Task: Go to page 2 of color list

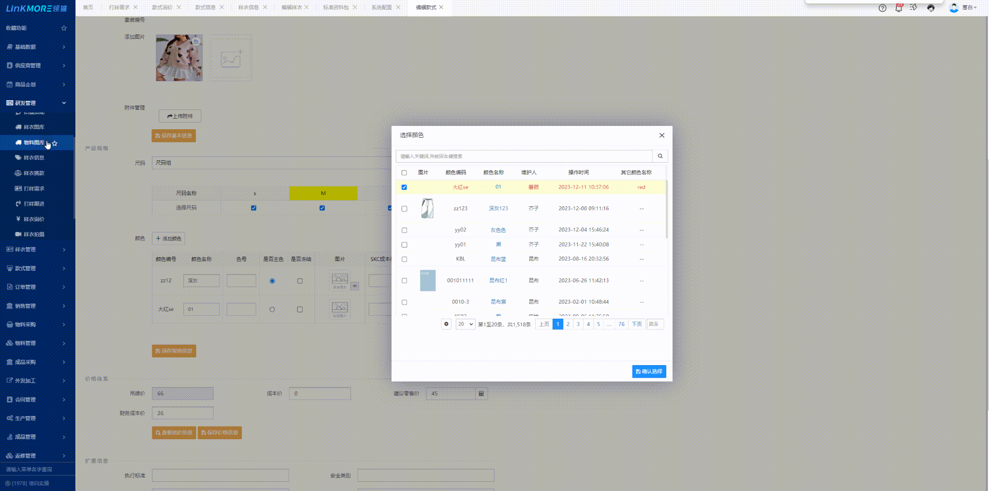Action: click(x=568, y=324)
